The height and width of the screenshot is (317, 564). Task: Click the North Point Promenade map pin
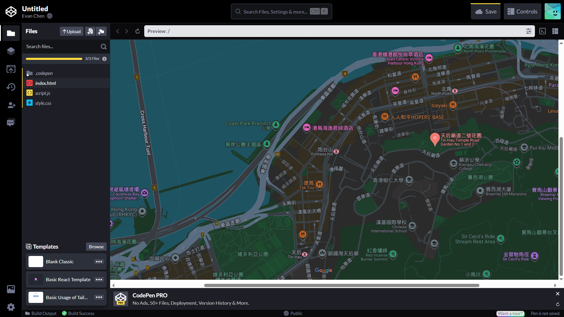pos(458,48)
